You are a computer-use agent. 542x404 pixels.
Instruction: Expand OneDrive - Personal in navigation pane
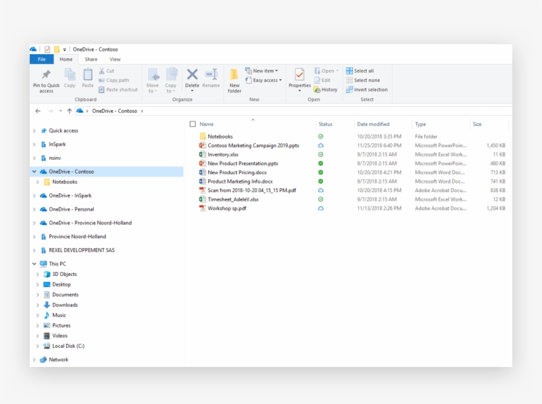click(x=34, y=209)
